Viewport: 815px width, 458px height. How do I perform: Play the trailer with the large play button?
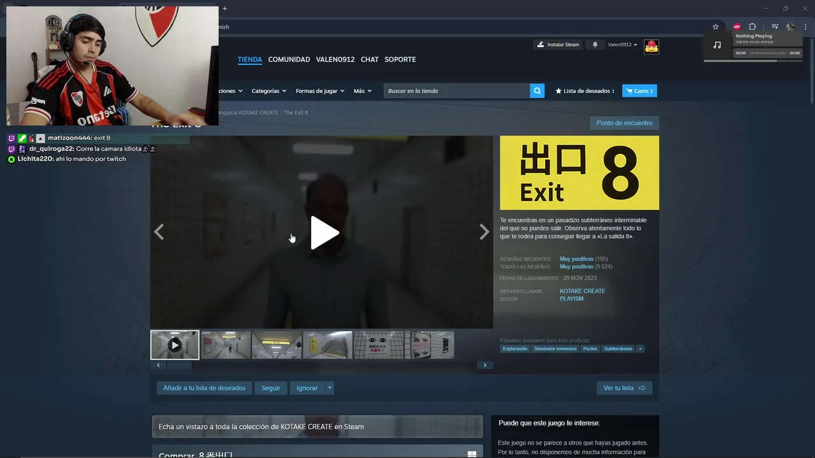pyautogui.click(x=325, y=233)
